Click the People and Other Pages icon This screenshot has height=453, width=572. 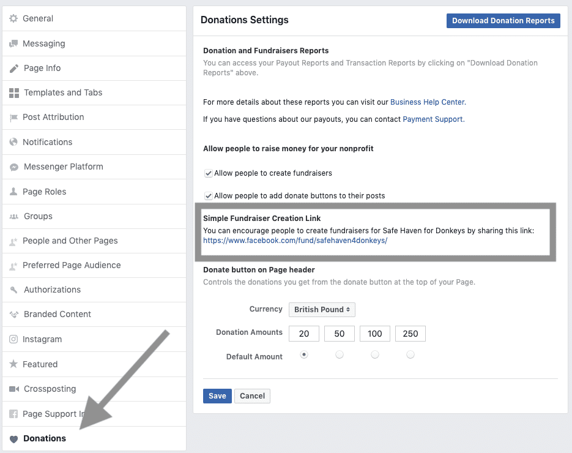[x=13, y=241]
